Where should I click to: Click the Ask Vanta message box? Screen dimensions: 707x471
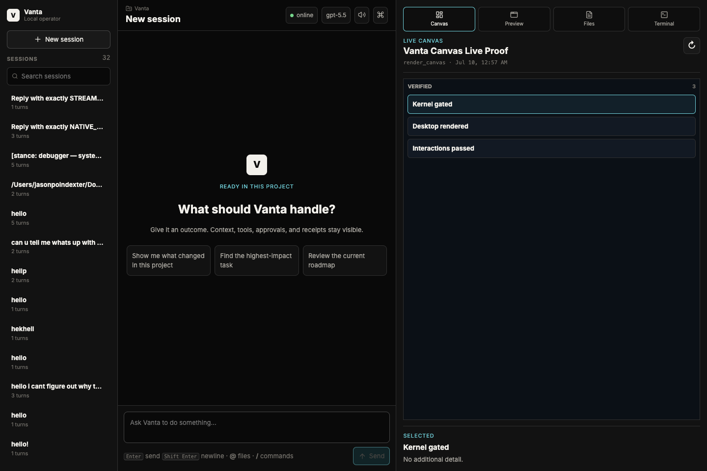point(257,427)
